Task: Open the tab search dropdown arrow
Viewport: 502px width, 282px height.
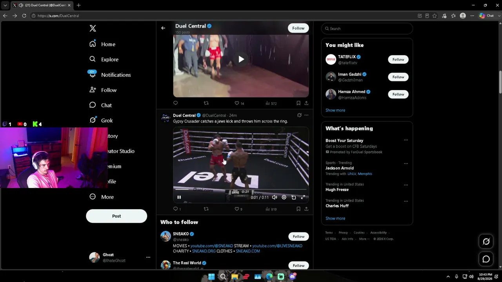Action: coord(5,5)
